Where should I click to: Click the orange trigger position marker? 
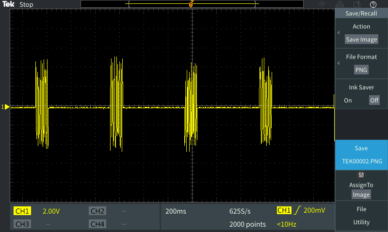(191, 4)
